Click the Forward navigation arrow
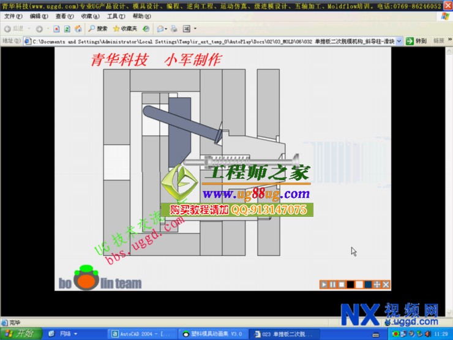Image resolution: width=453 pixels, height=340 pixels. tap(39, 29)
